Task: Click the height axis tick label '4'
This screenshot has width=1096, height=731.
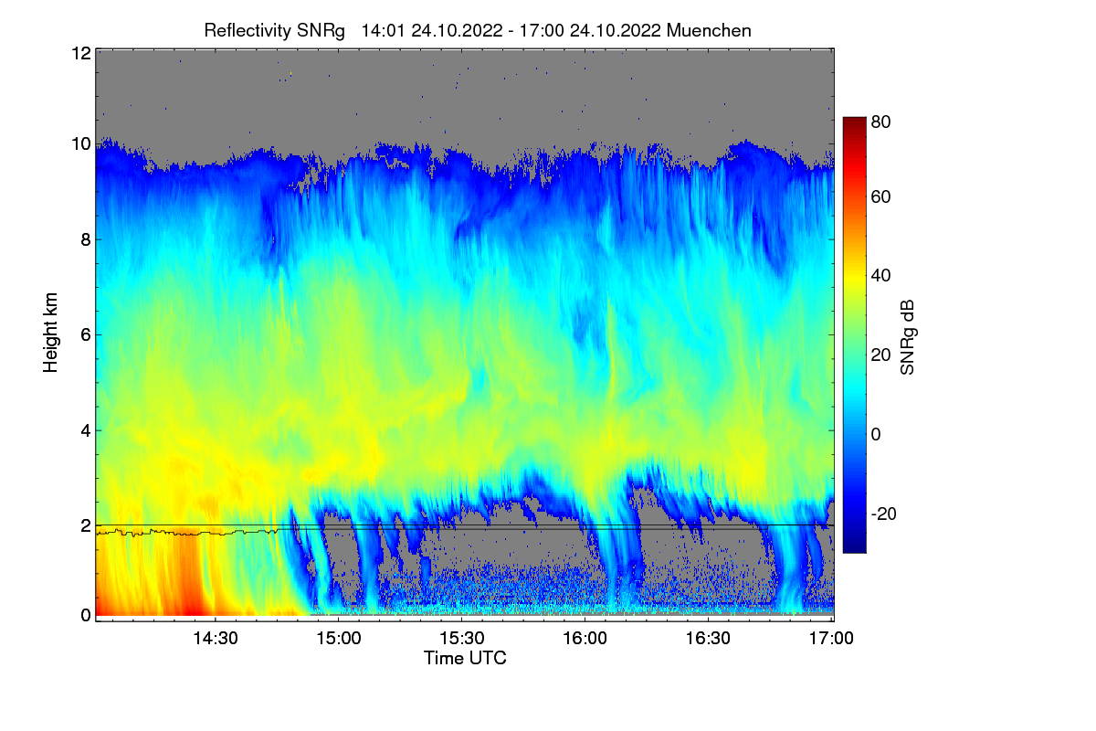Action: [85, 429]
